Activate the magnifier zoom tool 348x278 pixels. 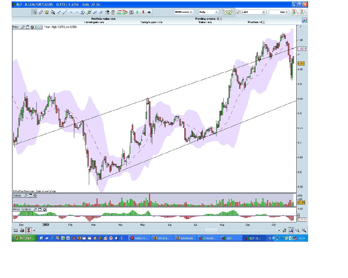click(x=53, y=12)
